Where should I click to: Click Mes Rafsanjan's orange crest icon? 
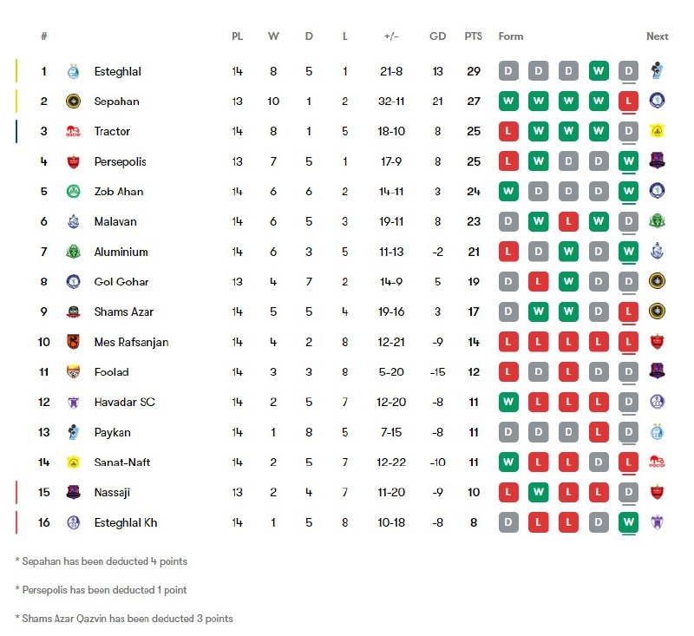click(73, 342)
